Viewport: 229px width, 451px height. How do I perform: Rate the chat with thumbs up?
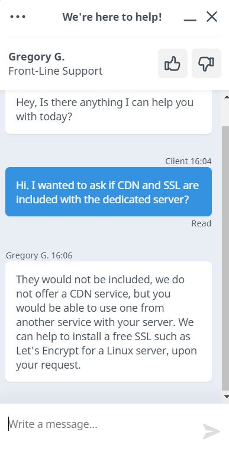coord(173,63)
